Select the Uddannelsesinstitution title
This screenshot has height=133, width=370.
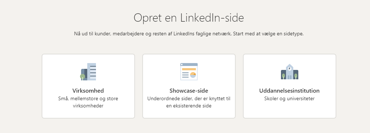(289, 91)
